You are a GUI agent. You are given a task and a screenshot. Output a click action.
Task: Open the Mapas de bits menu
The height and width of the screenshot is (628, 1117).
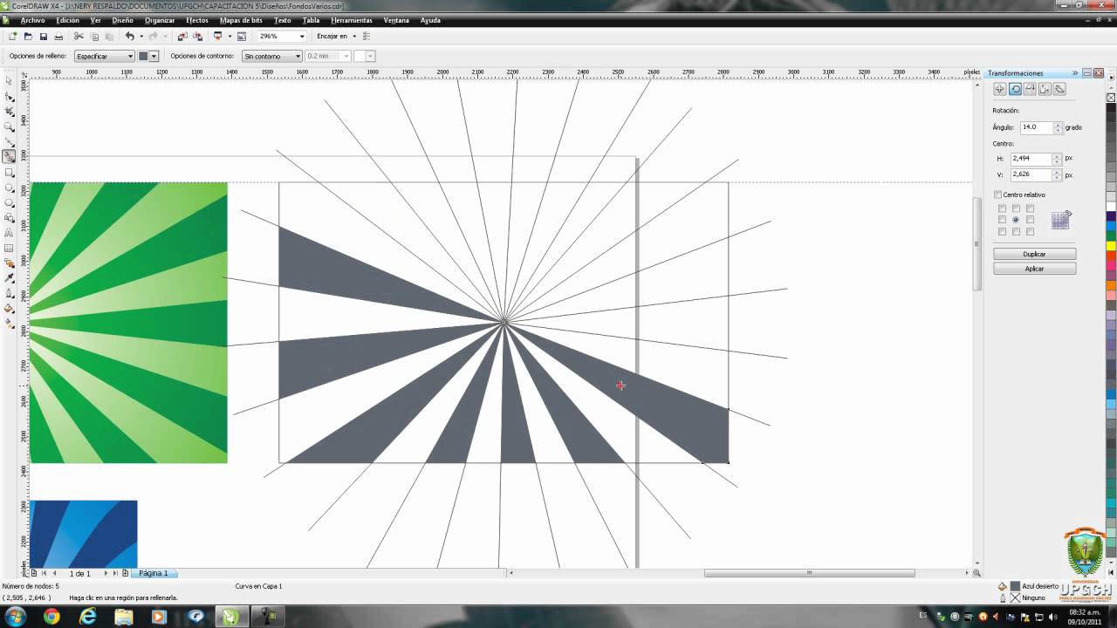241,20
